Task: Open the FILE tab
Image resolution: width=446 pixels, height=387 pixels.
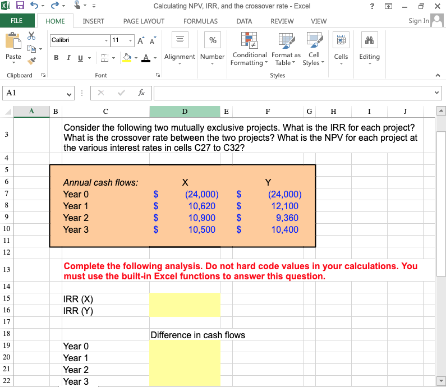Action: (x=17, y=21)
